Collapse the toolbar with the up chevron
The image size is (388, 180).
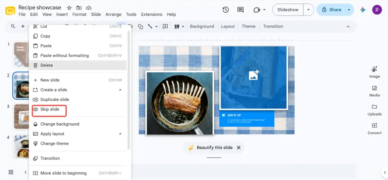[x=348, y=26]
